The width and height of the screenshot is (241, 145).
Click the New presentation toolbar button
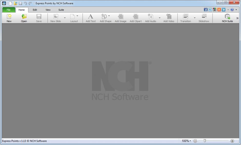click(9, 18)
